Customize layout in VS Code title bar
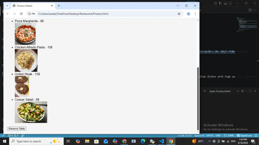 215,3
